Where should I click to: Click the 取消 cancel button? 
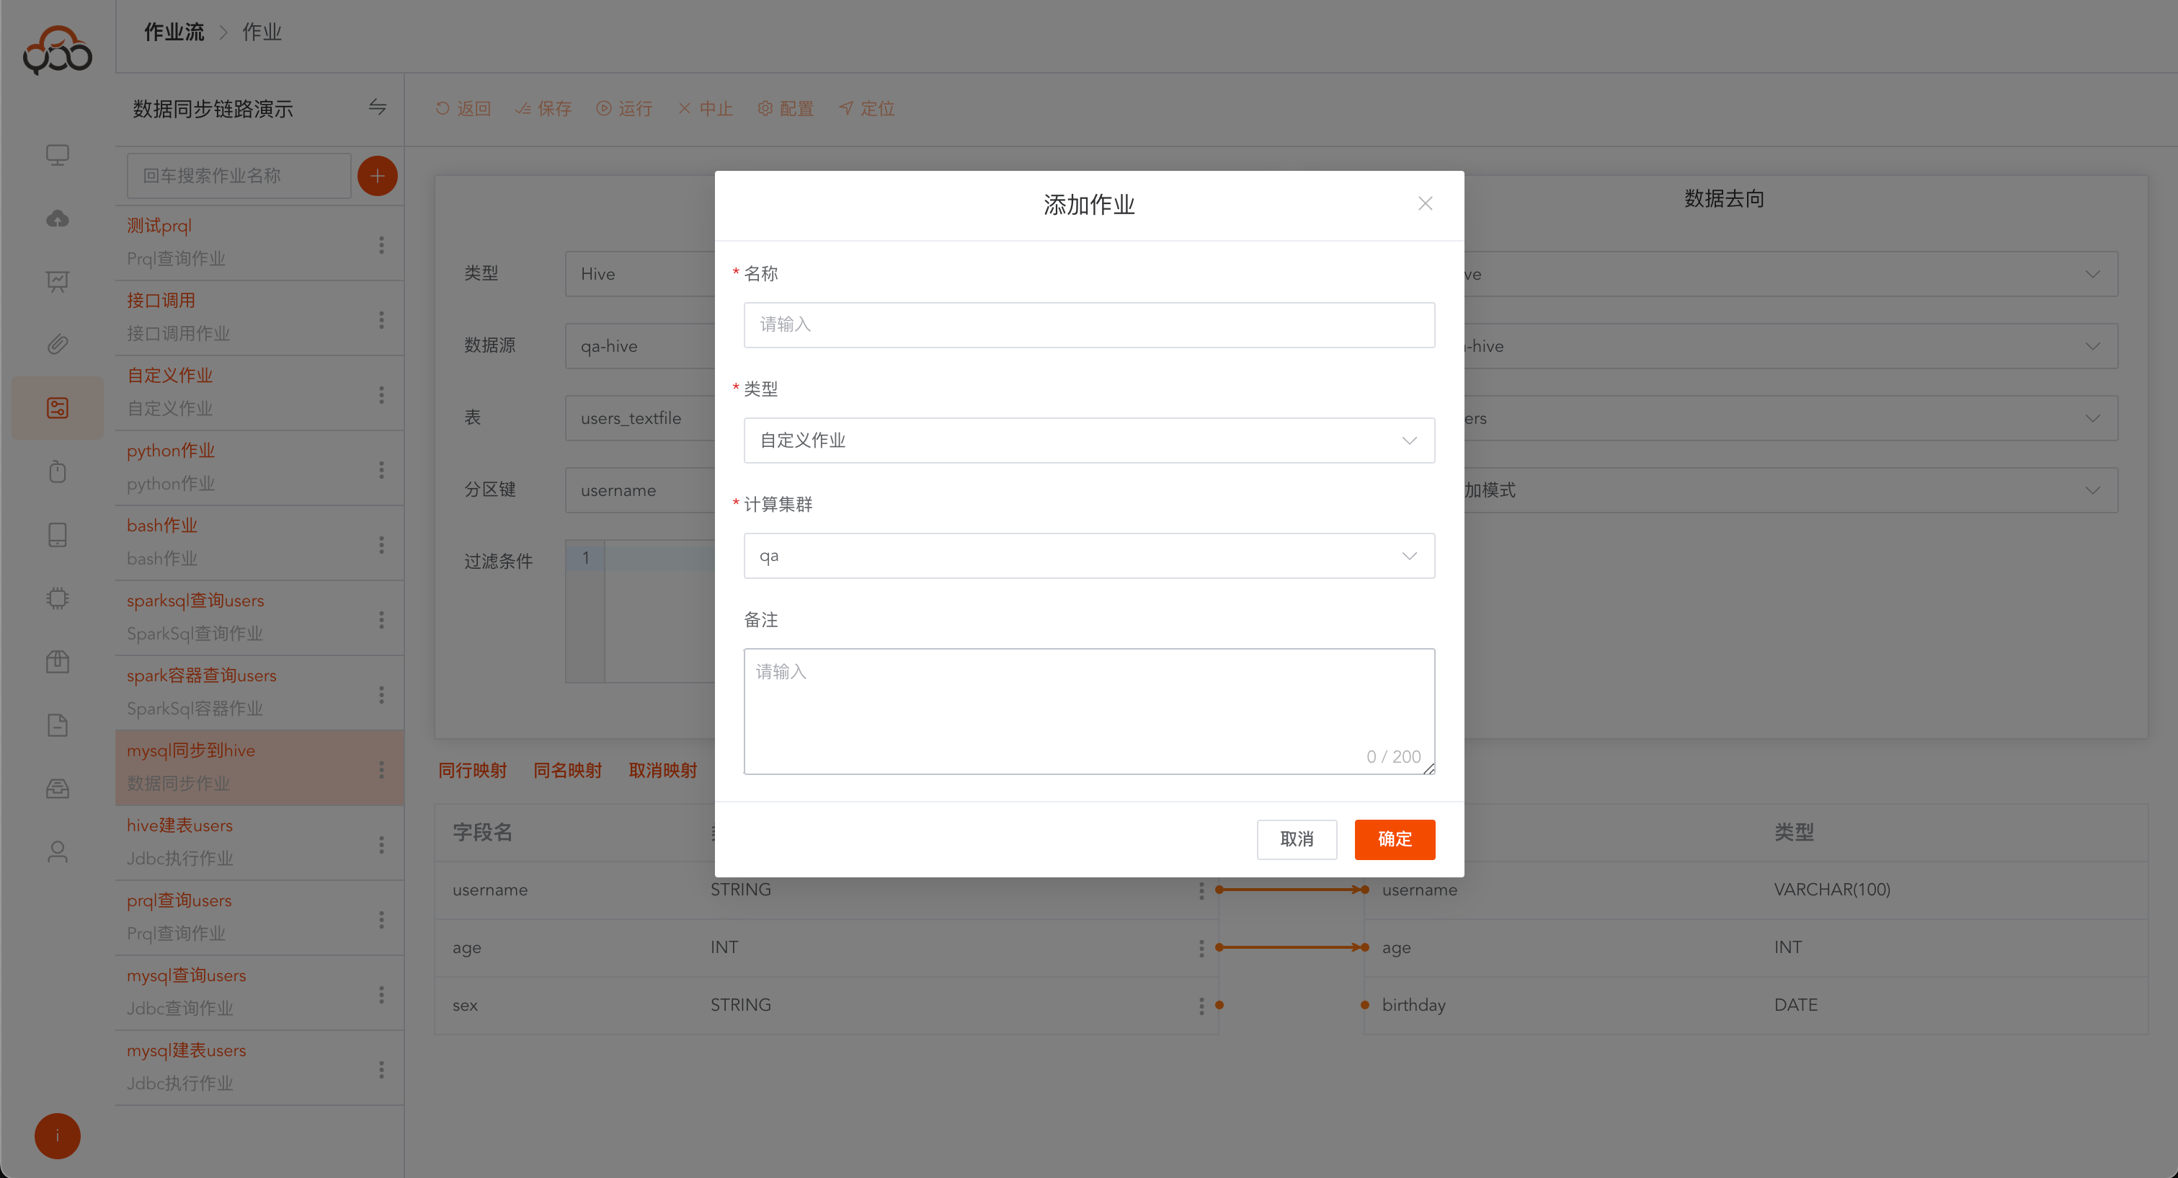(1296, 839)
